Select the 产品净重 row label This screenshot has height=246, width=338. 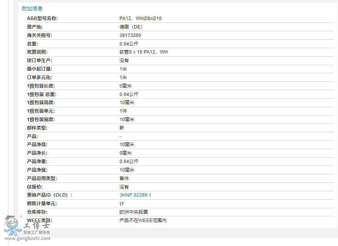(37, 162)
